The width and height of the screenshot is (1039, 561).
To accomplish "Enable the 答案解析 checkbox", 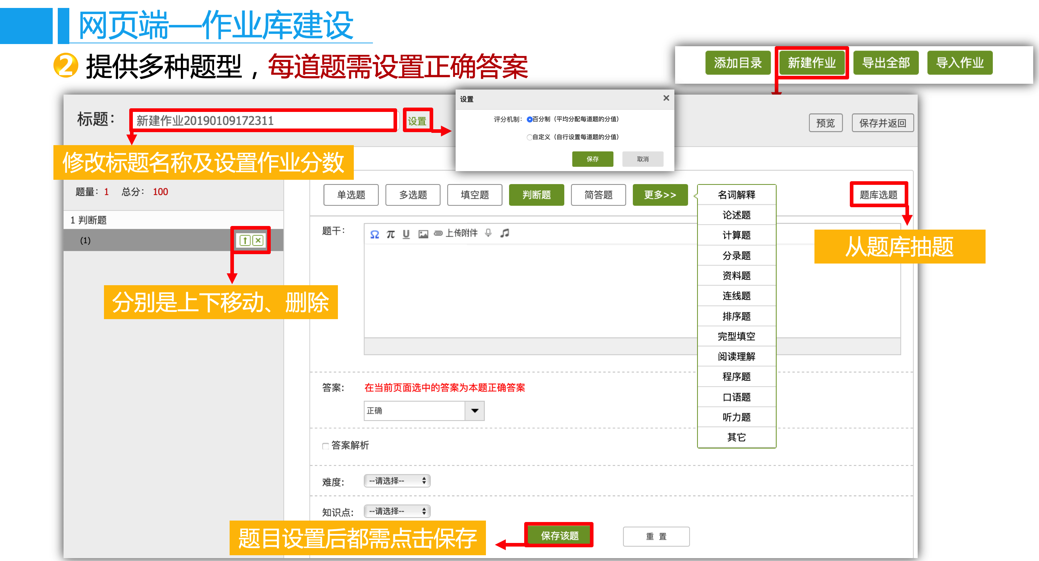I will (326, 445).
